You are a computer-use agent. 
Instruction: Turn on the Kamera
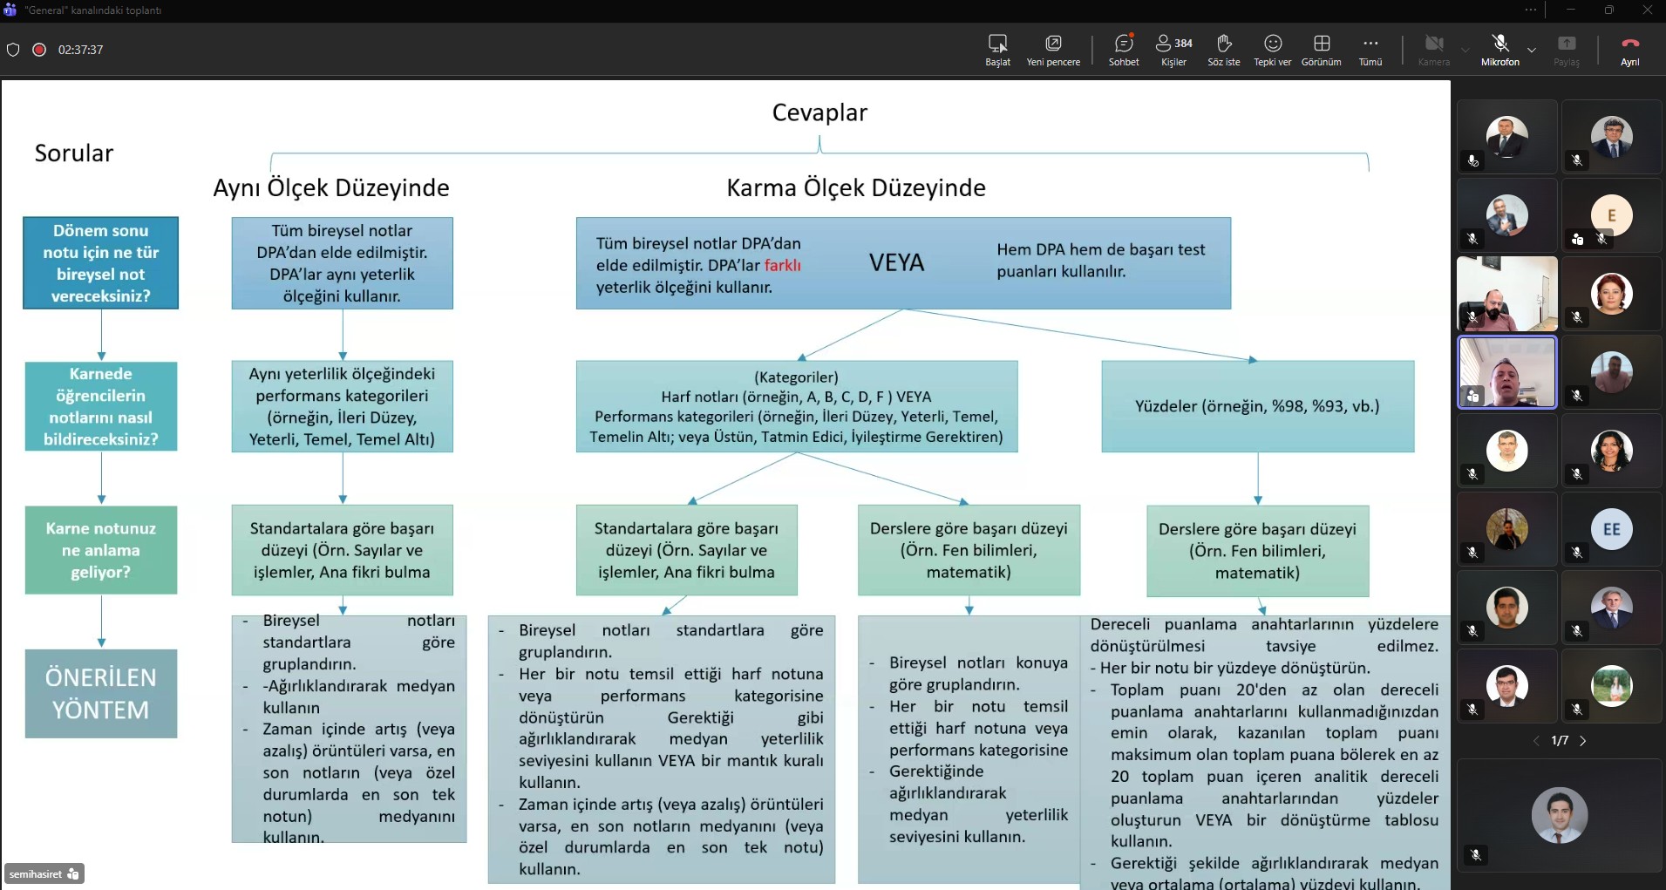click(1434, 48)
